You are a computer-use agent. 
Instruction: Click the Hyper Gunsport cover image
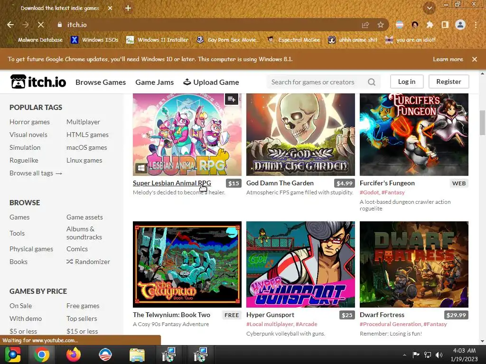pos(300,264)
